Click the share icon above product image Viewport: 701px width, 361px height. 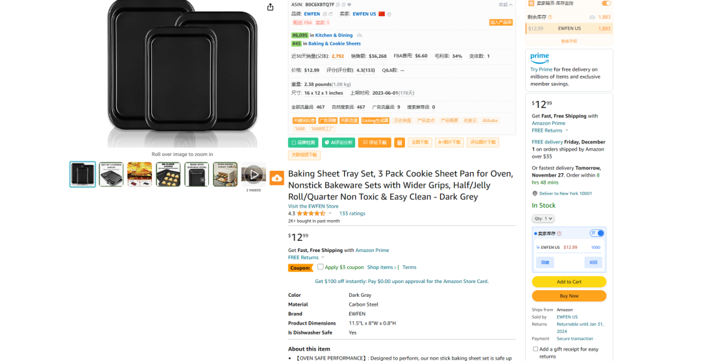point(270,7)
